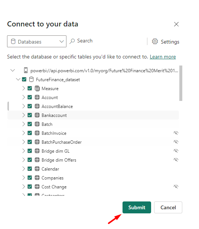Click the table icon beside BatchInvoice

(x=37, y=133)
